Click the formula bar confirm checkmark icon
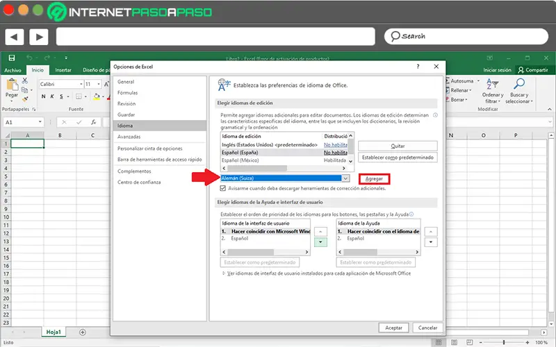This screenshot has width=556, height=347. click(x=79, y=122)
